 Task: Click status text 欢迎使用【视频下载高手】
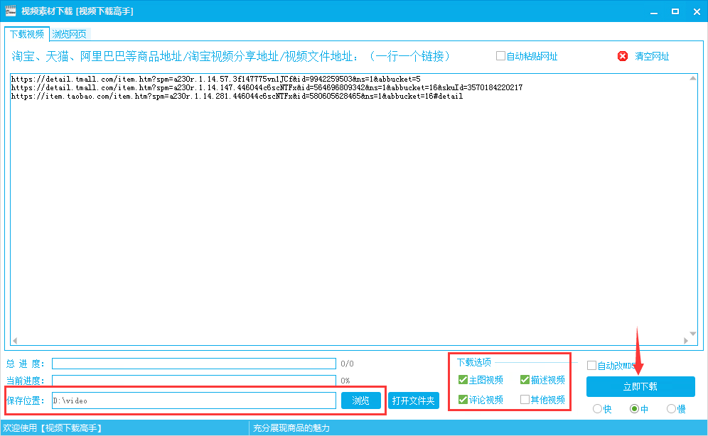[53, 428]
